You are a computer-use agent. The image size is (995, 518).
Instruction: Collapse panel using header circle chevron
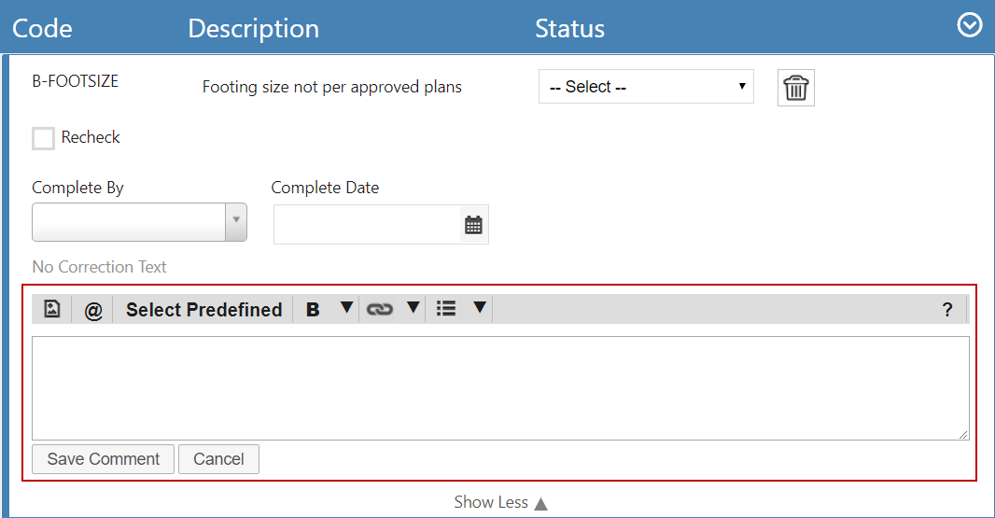[x=969, y=25]
